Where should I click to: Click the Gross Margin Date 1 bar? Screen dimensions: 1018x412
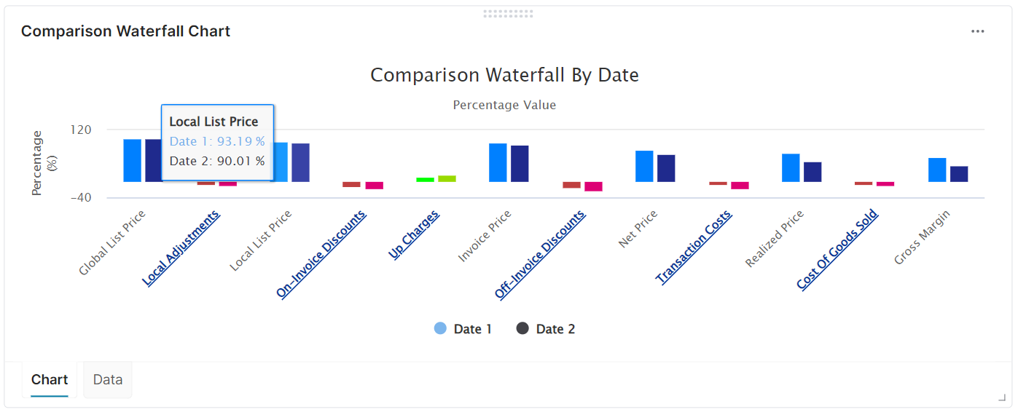(937, 170)
